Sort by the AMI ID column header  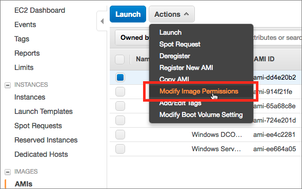264,59
